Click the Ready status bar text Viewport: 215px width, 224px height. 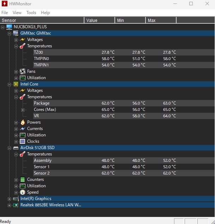(5, 222)
